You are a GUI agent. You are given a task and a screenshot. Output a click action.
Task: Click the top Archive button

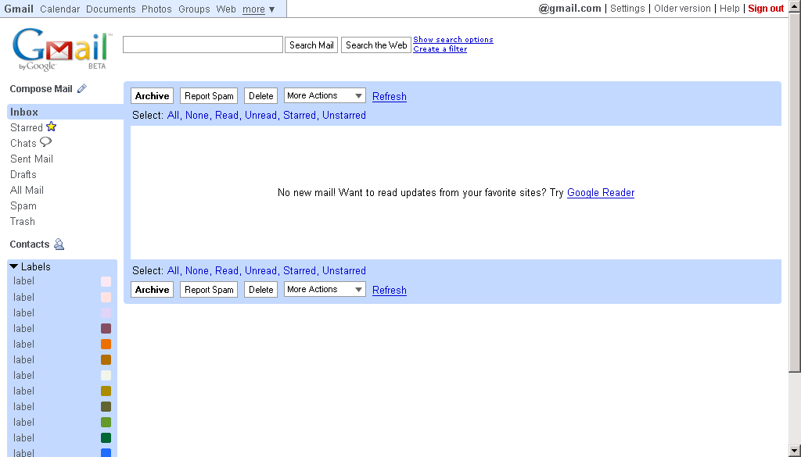point(153,96)
